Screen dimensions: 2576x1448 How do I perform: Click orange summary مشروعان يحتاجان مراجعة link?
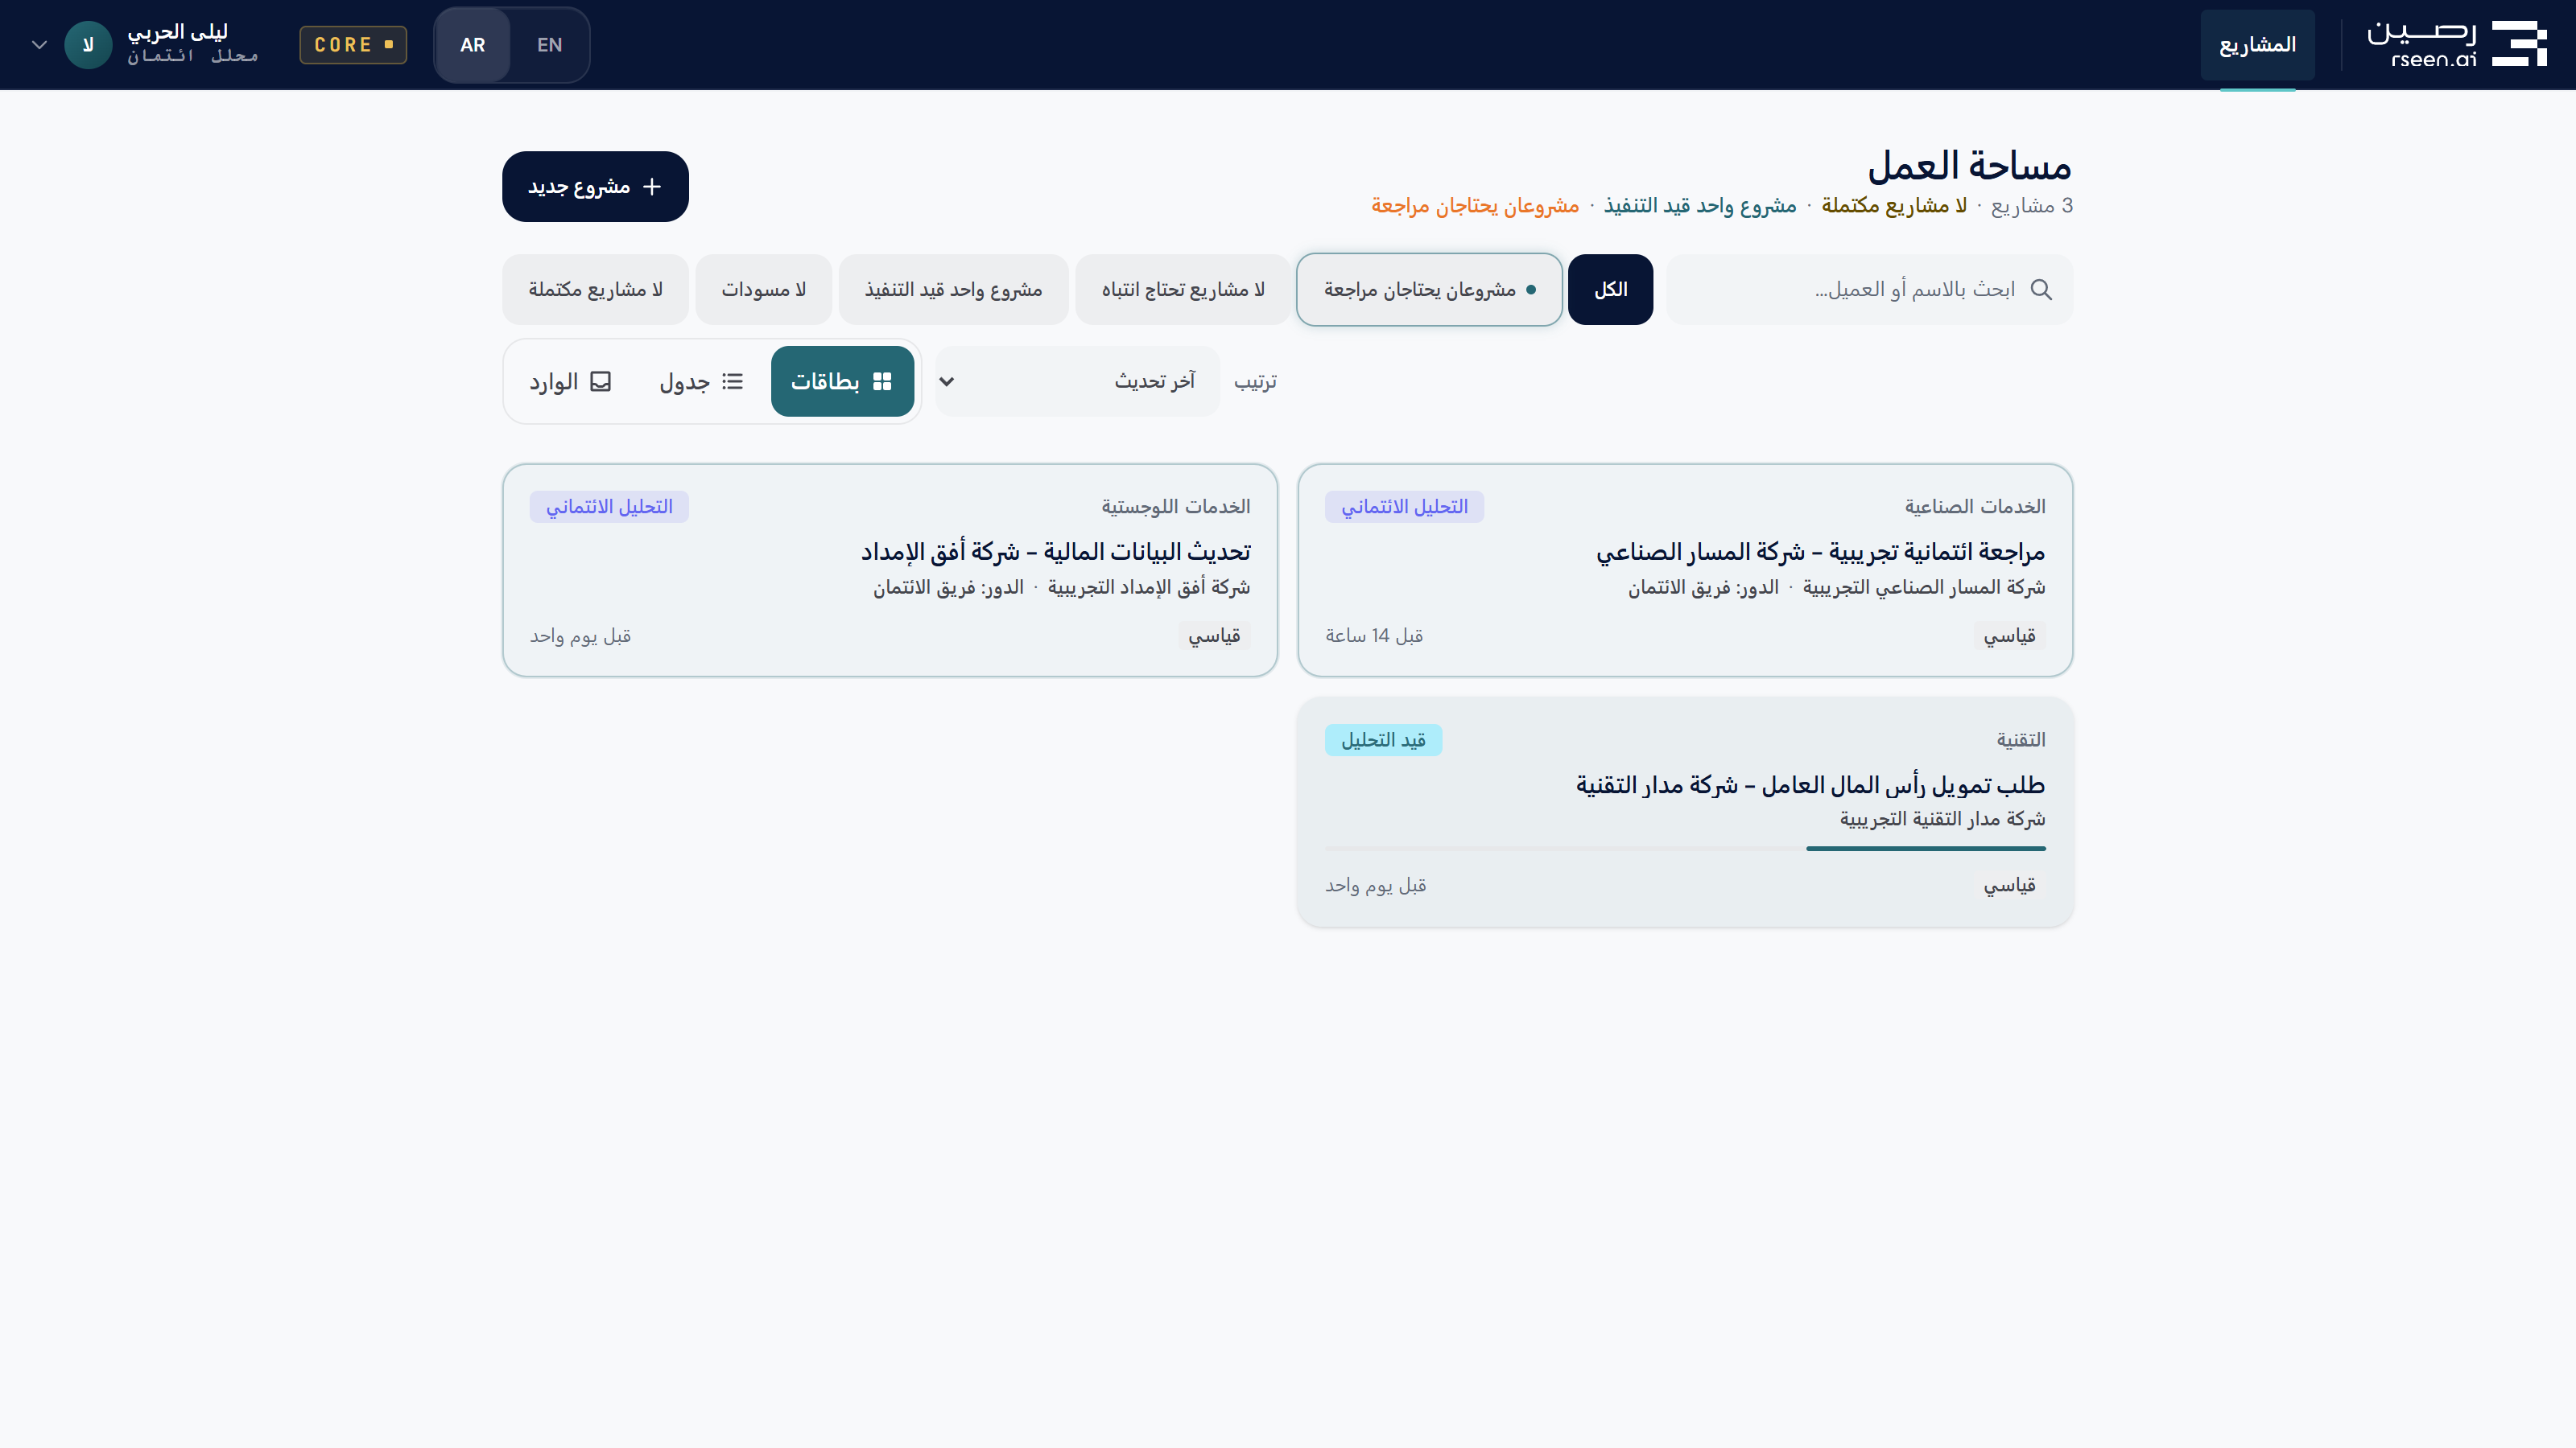click(x=1475, y=206)
